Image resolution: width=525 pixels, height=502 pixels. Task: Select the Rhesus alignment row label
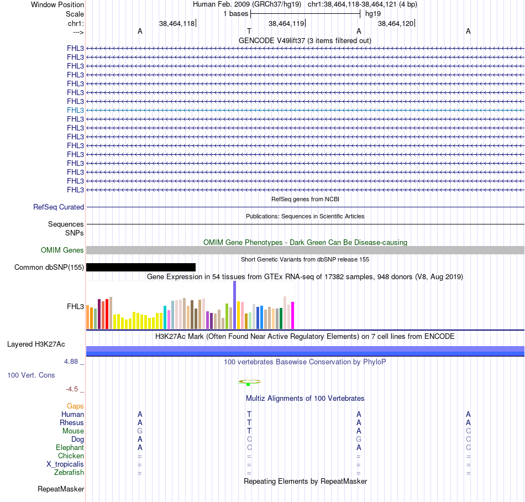72,422
